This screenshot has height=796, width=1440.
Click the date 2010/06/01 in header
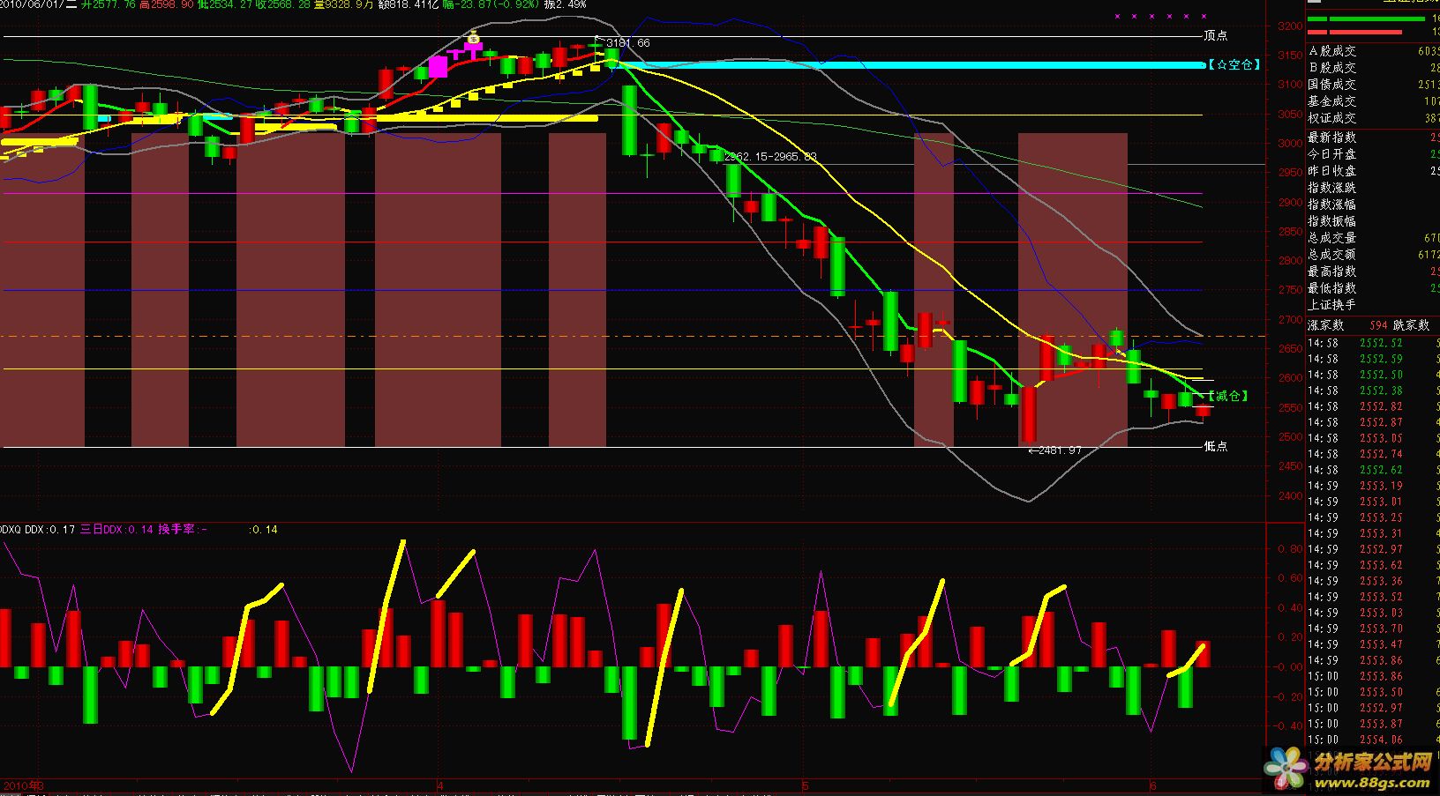tap(30, 4)
